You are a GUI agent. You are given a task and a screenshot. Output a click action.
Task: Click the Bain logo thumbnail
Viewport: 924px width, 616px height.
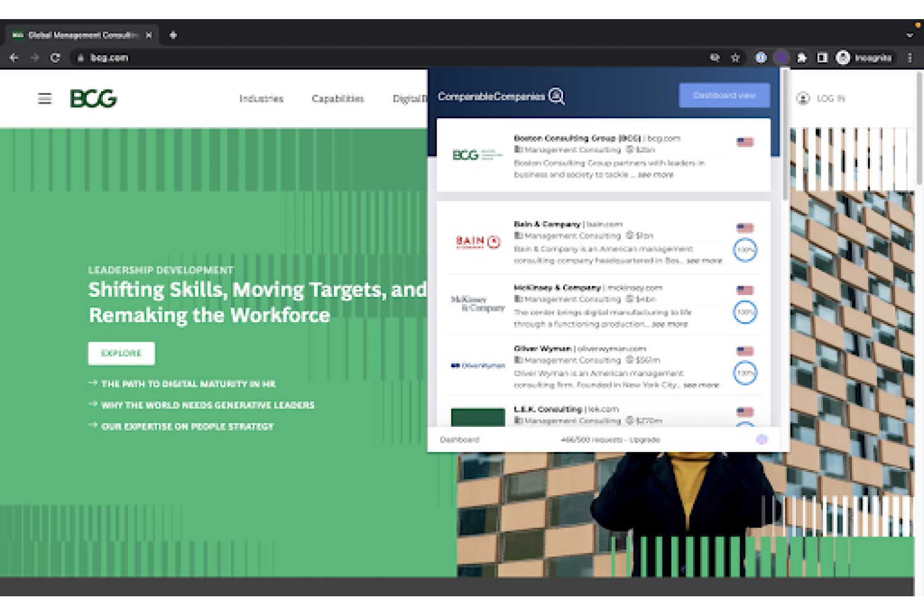(x=478, y=241)
